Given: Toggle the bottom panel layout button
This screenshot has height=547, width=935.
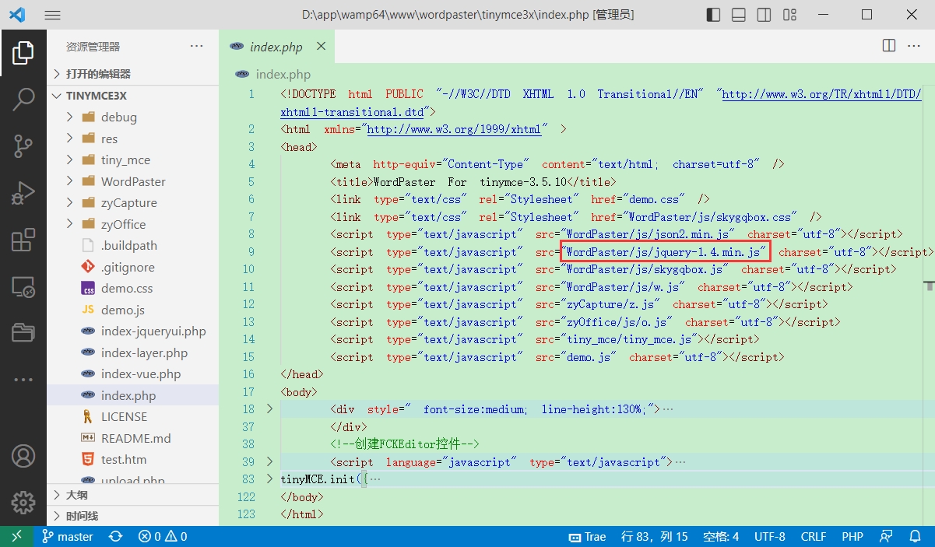Looking at the screenshot, I should [x=739, y=15].
